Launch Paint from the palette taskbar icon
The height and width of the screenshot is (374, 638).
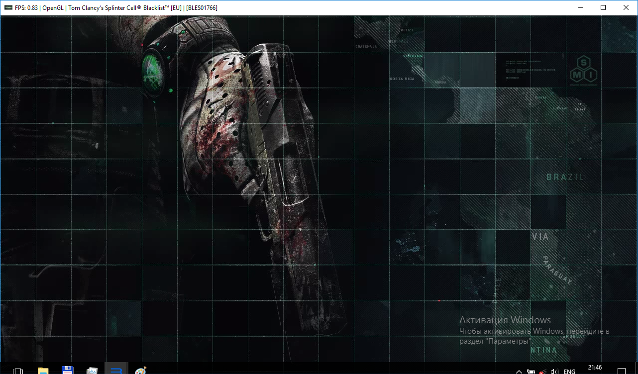point(141,371)
